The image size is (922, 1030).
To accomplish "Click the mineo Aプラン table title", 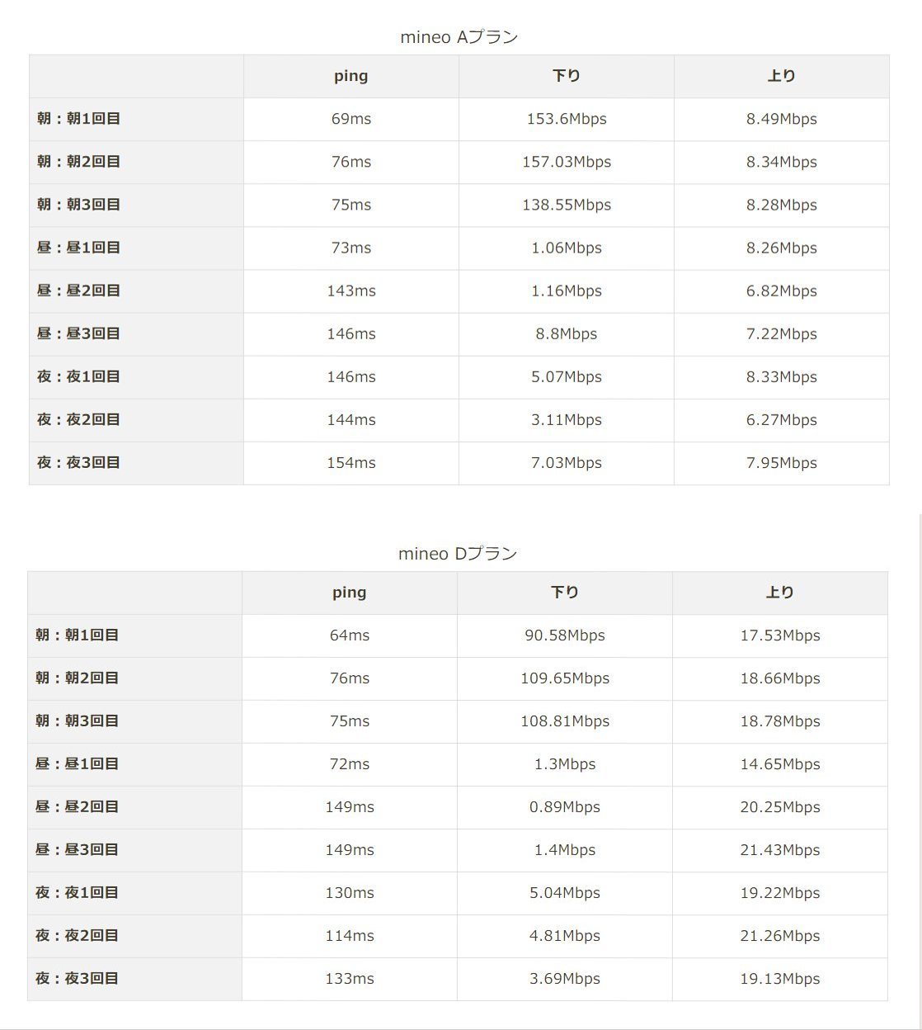I will (459, 37).
